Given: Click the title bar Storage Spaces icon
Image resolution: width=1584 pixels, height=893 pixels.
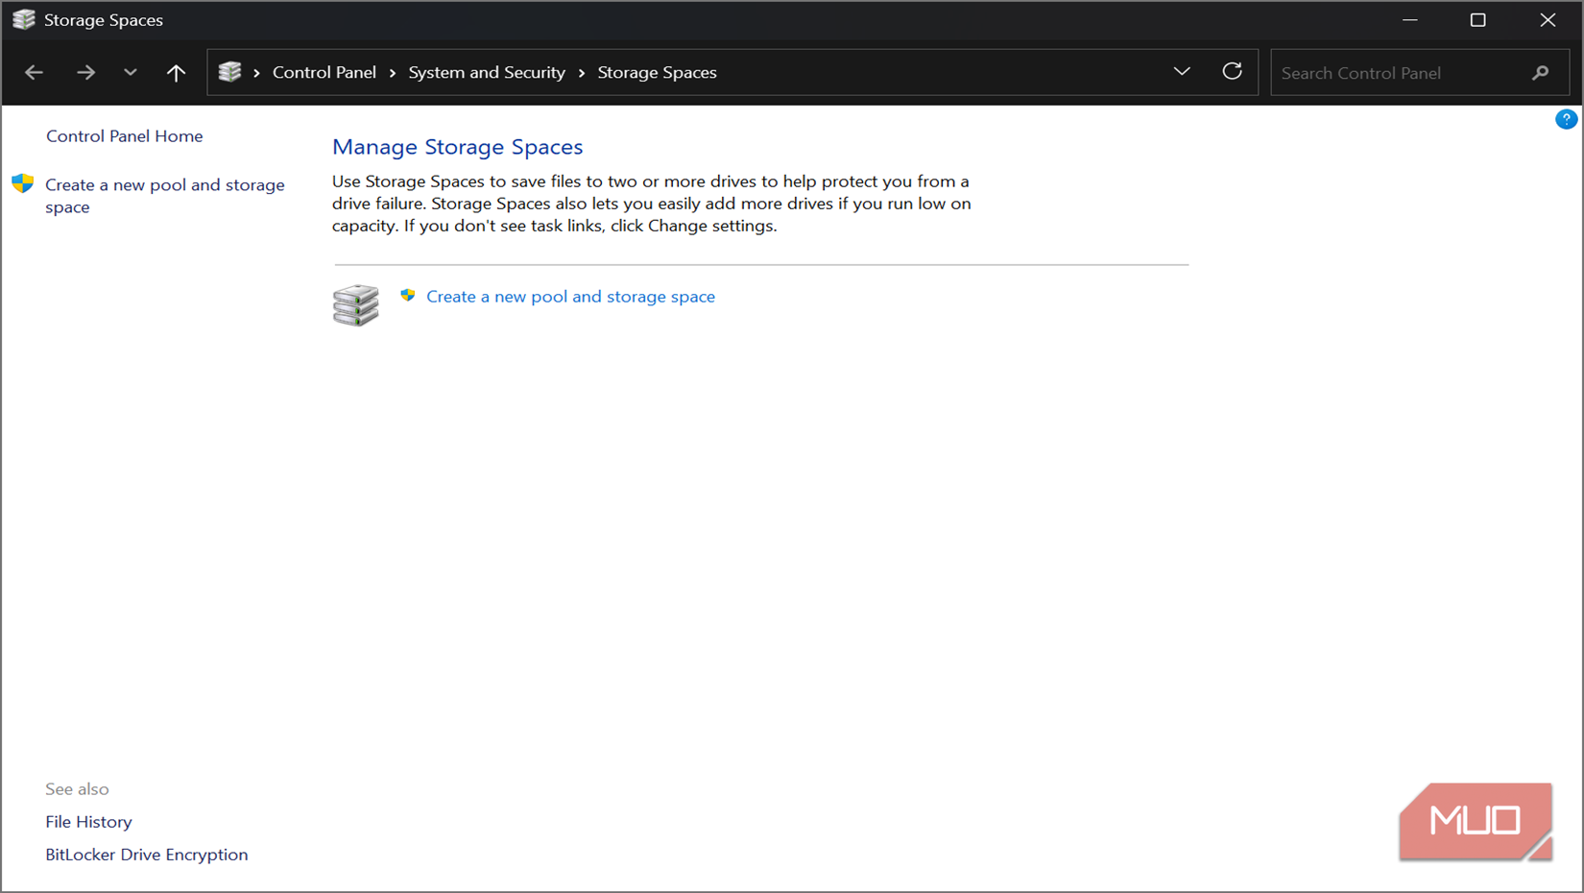Looking at the screenshot, I should (x=23, y=20).
